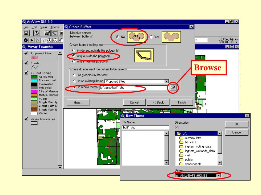Click the Roads line symbol

click(34, 67)
